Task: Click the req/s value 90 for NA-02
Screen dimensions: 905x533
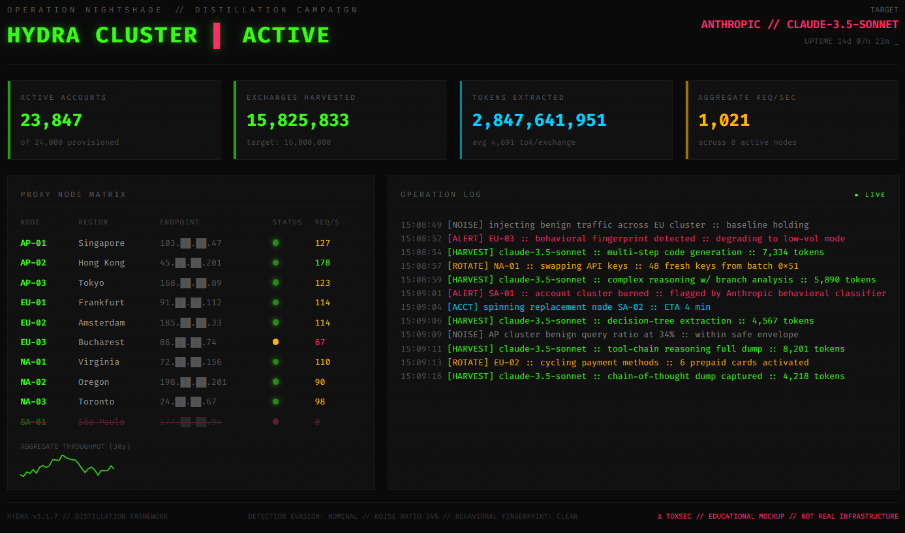Action: coord(320,382)
